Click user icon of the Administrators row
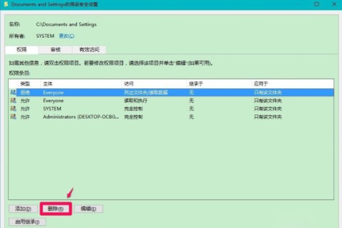342x228 pixels. (x=13, y=116)
